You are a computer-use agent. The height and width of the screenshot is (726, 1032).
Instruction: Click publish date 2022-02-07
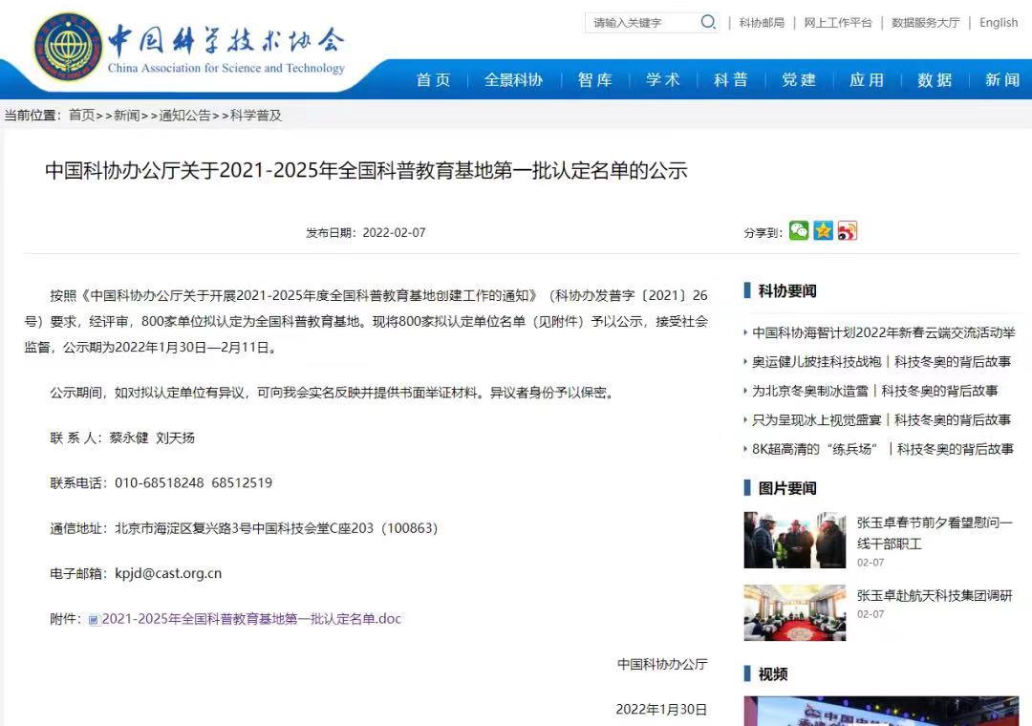coord(395,232)
